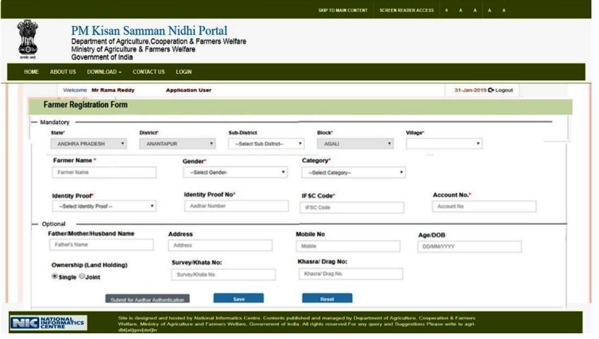Click the Account No input field

pyautogui.click(x=484, y=206)
